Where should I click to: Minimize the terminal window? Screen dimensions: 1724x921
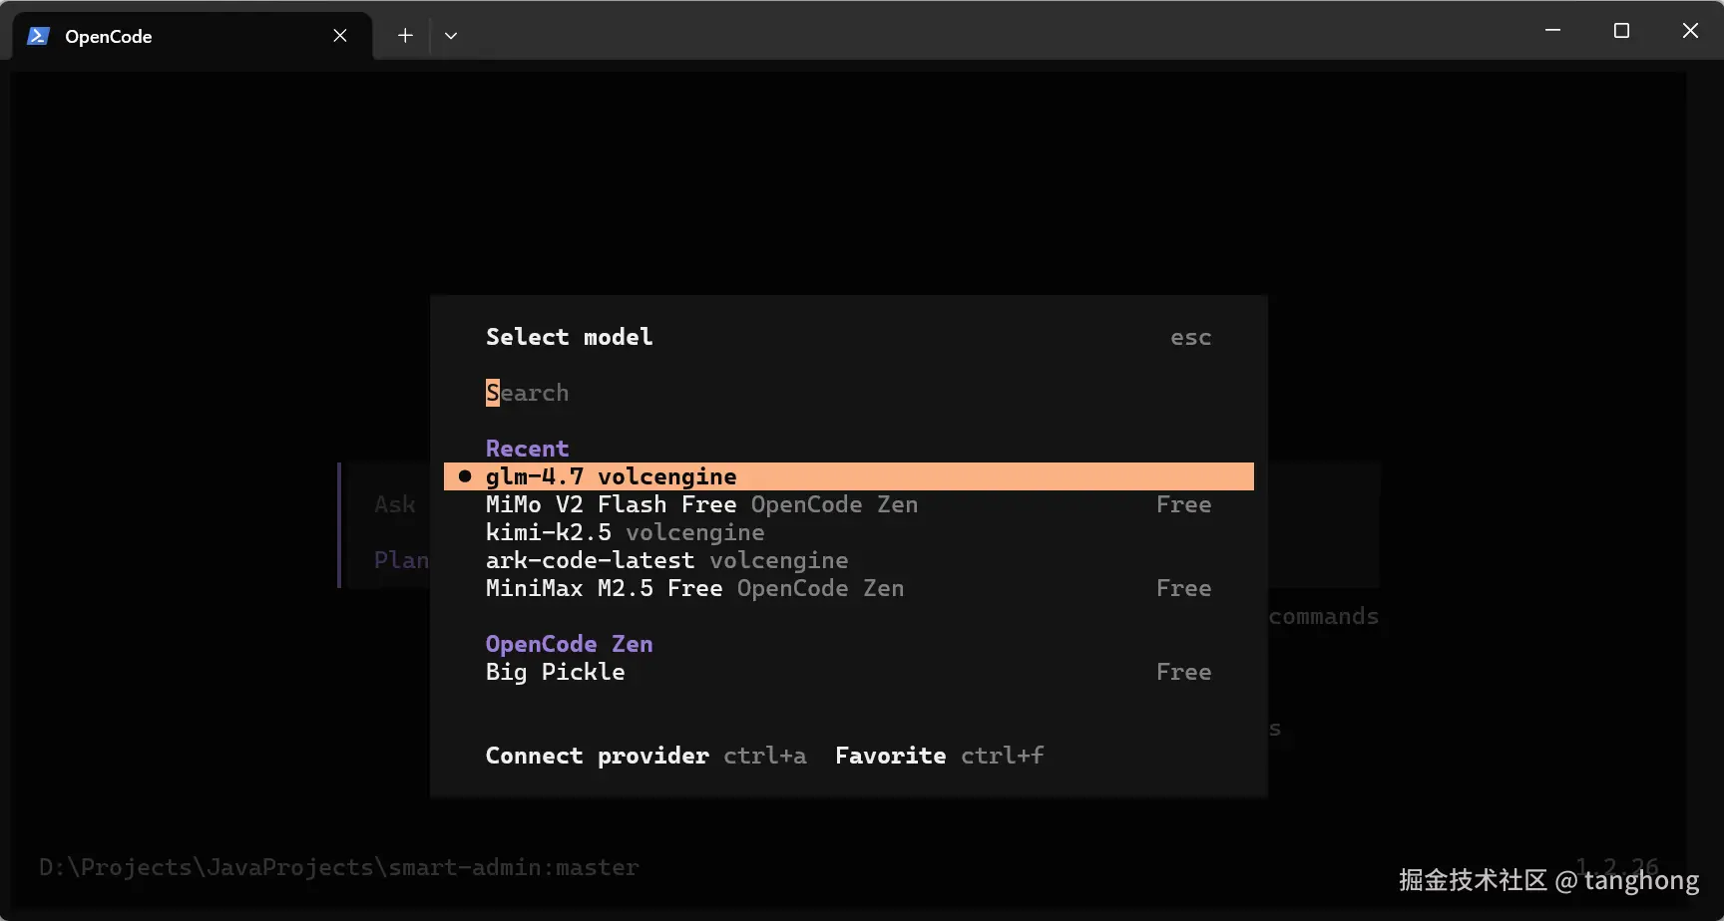coord(1552,31)
